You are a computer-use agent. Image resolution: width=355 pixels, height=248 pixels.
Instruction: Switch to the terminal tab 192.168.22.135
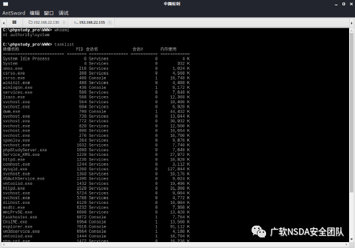[x=92, y=22]
